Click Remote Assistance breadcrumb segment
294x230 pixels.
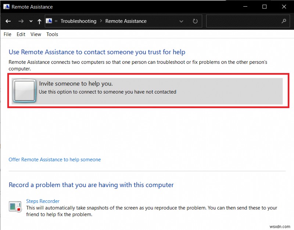126,21
